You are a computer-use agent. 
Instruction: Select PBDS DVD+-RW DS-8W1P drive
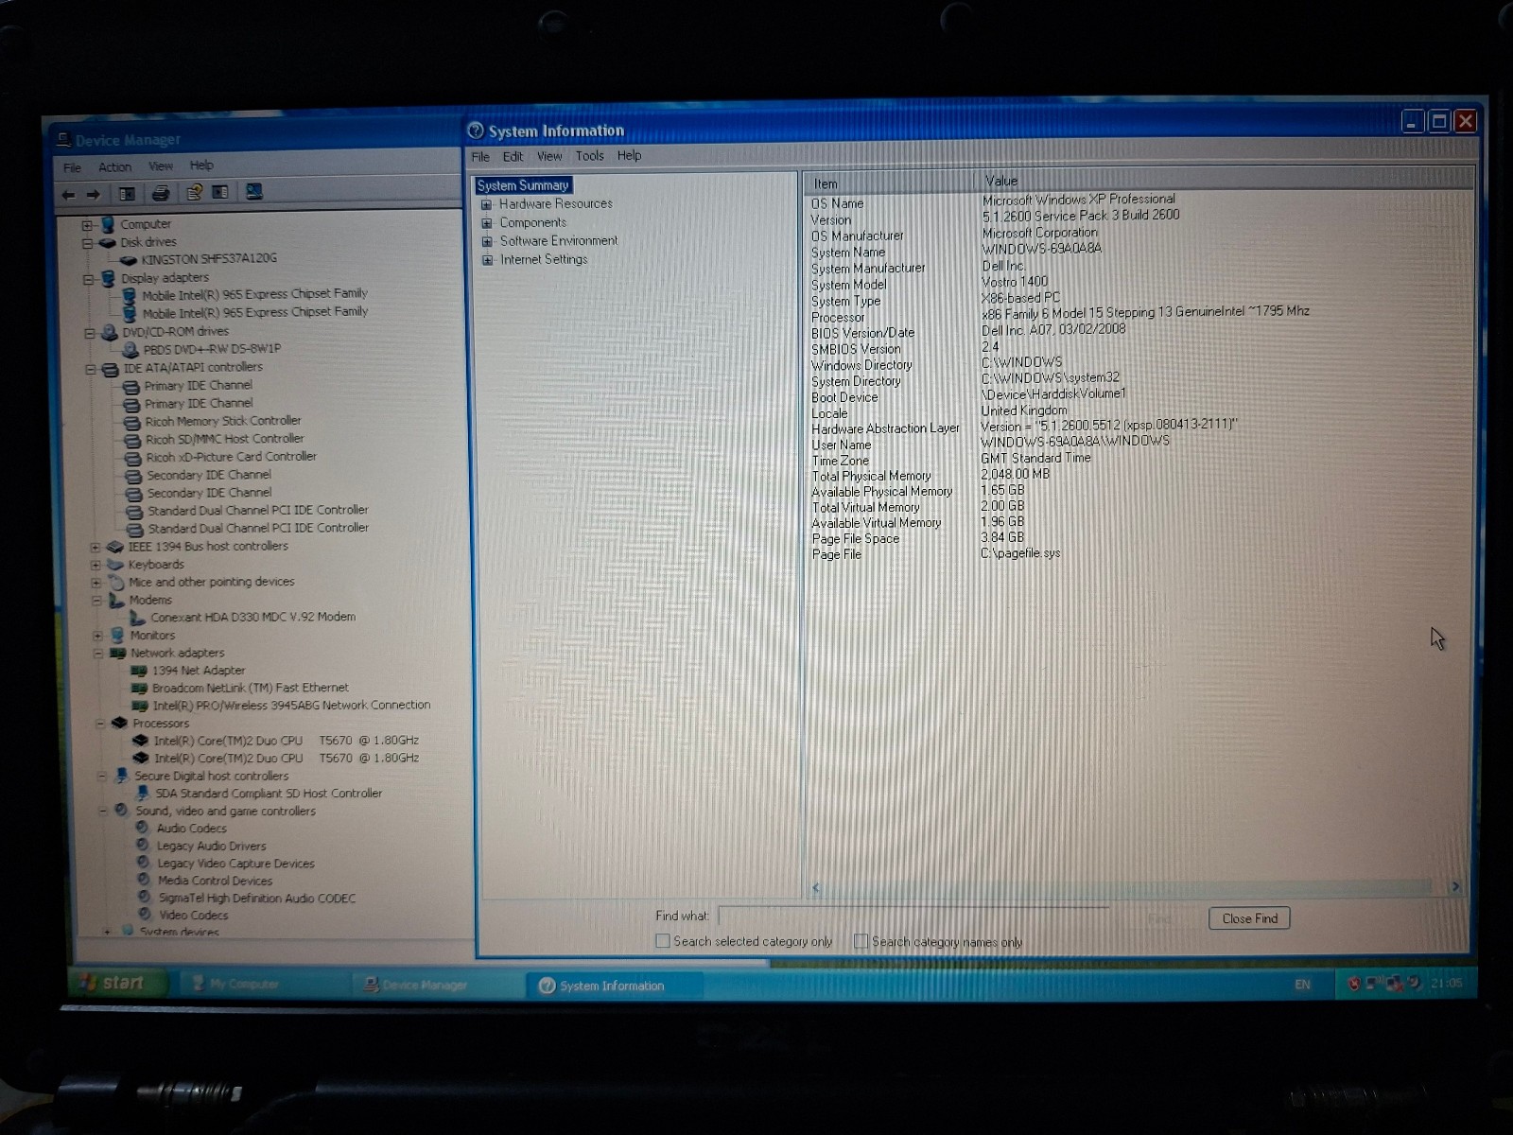tap(212, 349)
